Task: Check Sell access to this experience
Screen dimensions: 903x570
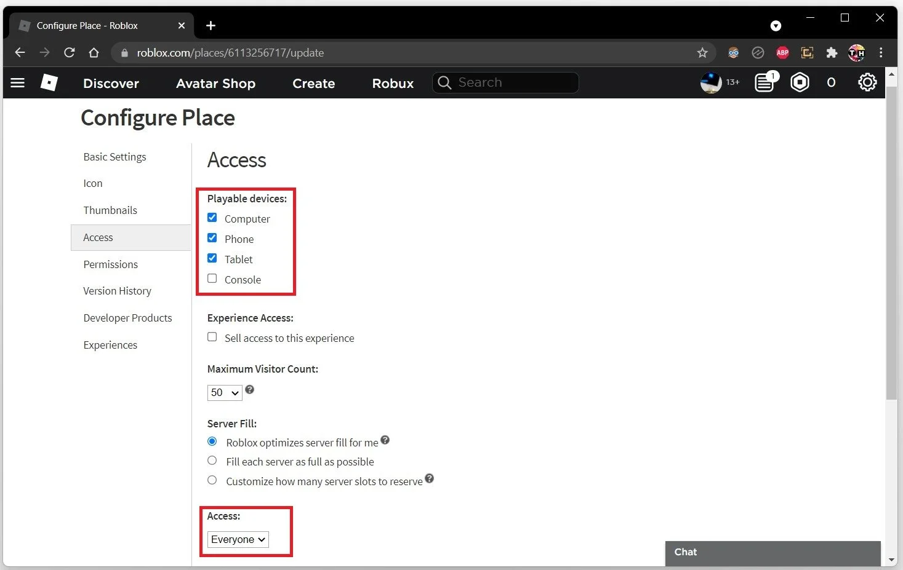Action: [212, 337]
